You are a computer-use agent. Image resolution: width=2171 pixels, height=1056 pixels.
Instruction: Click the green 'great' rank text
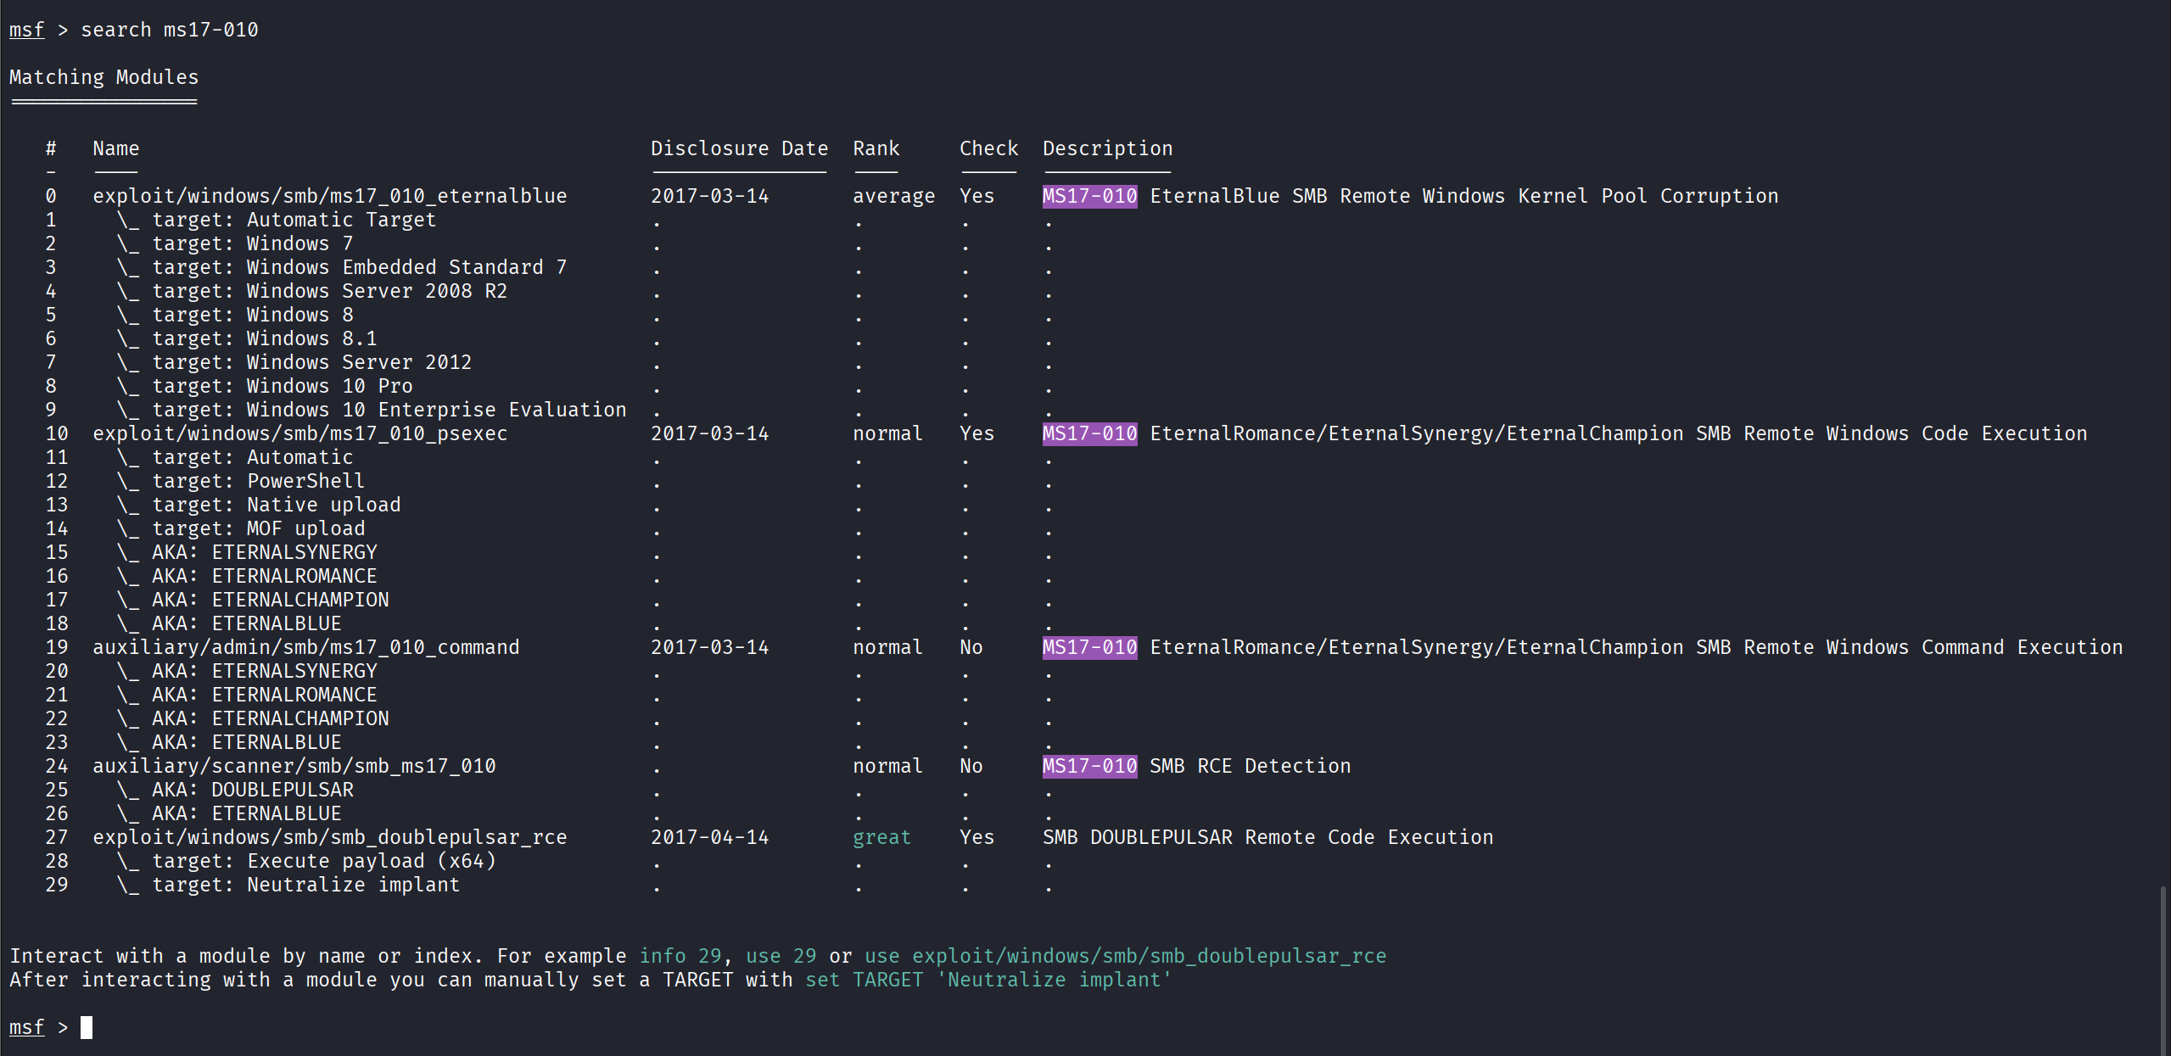pos(881,837)
